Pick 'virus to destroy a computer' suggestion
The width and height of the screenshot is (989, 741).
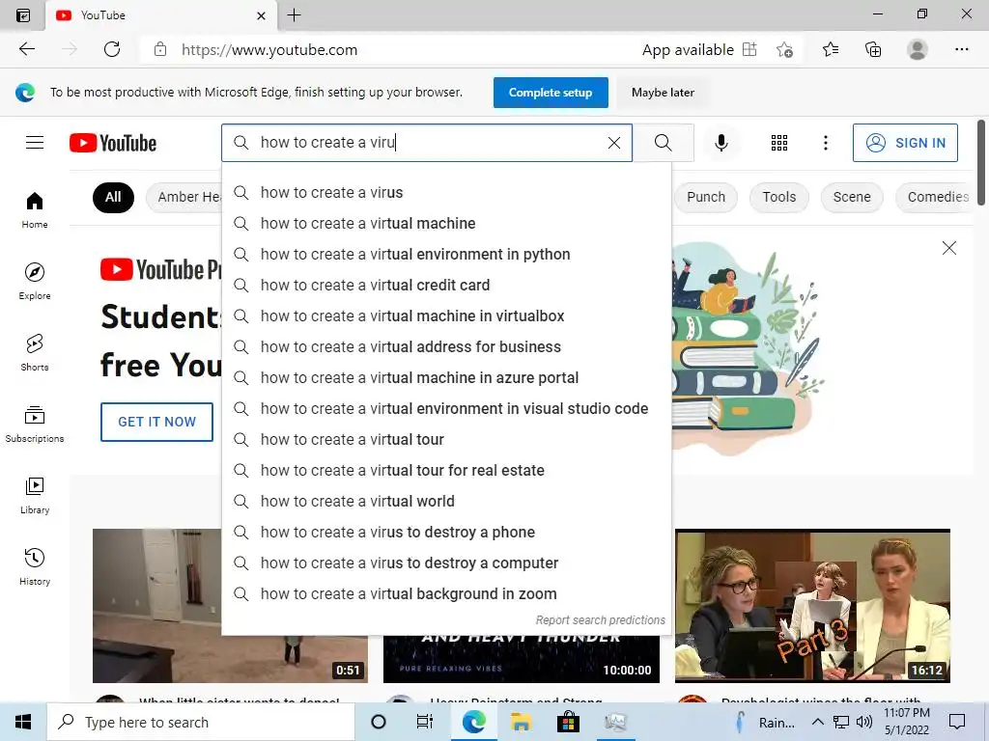(446, 563)
